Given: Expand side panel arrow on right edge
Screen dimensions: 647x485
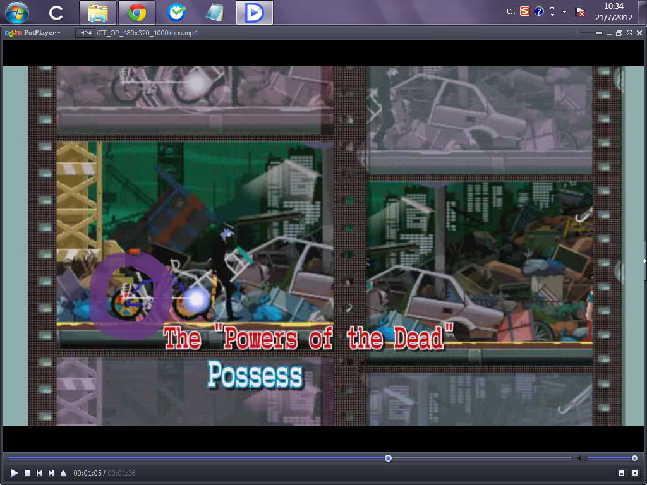Looking at the screenshot, I should 644,261.
